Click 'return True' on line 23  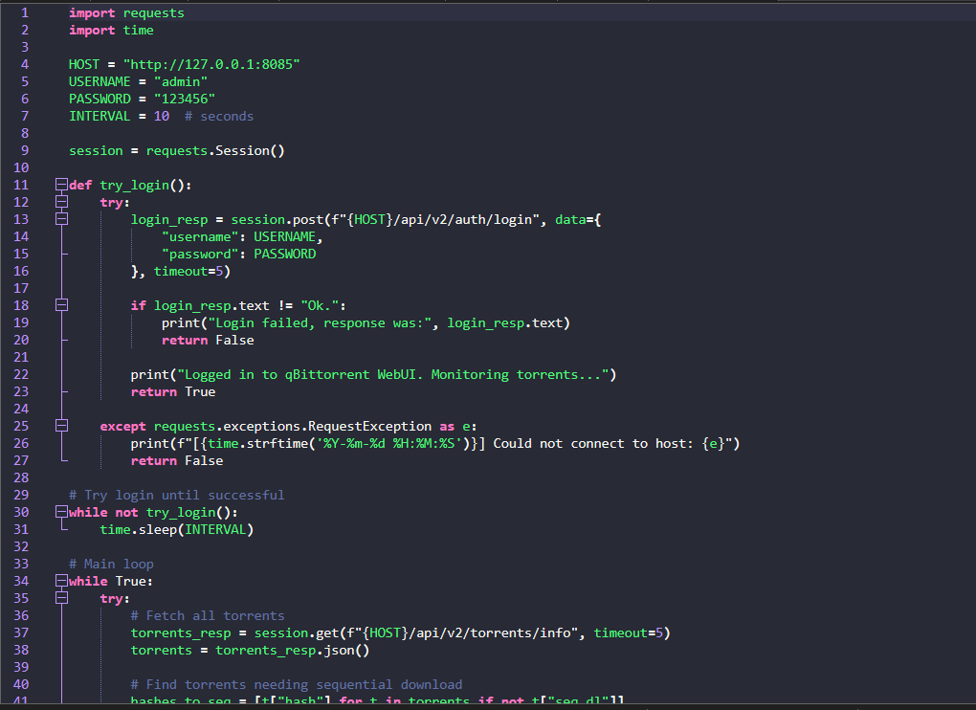point(173,392)
